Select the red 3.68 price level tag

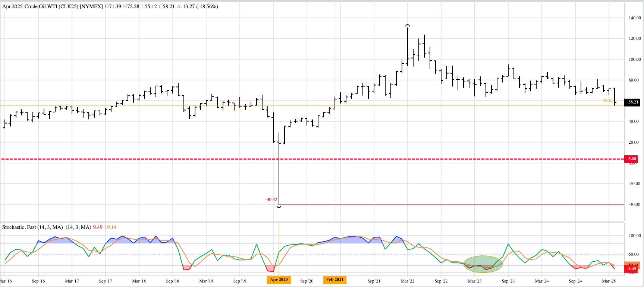tap(632, 159)
